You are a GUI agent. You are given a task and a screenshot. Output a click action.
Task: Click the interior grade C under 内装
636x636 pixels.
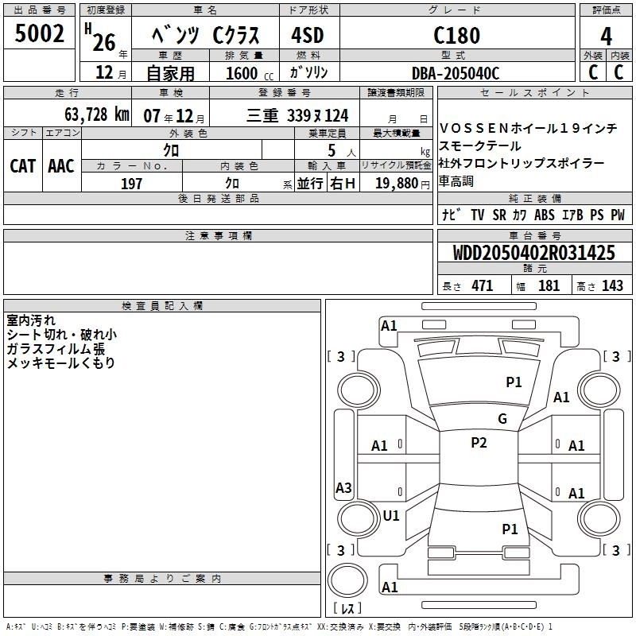(x=619, y=72)
